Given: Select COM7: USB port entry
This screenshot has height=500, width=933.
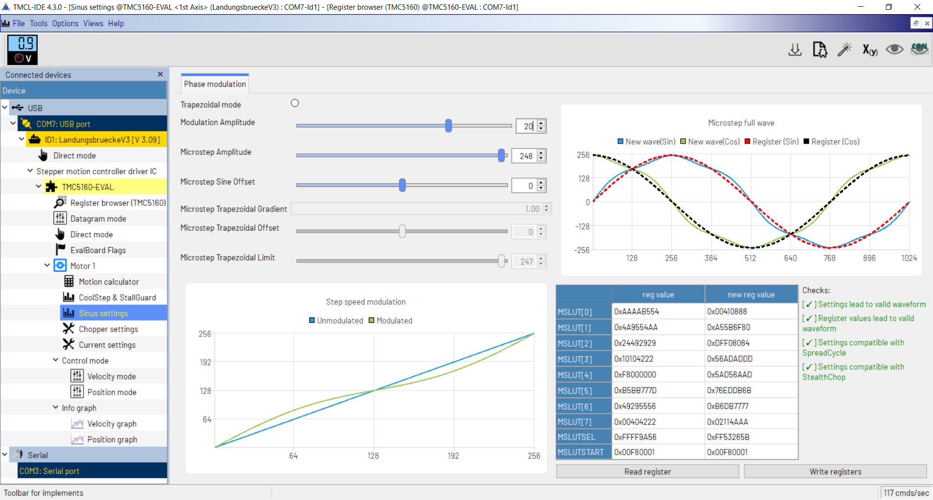Looking at the screenshot, I should click(x=92, y=124).
